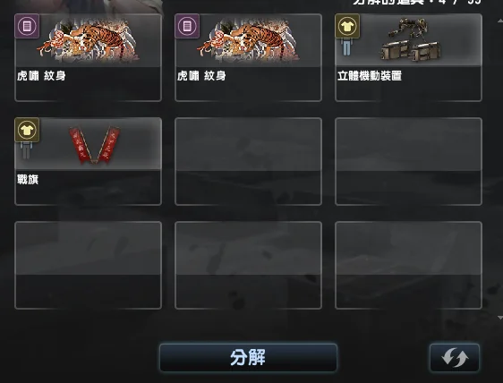Click the empty slot above the refresh button
The image size is (503, 383).
click(x=408, y=265)
